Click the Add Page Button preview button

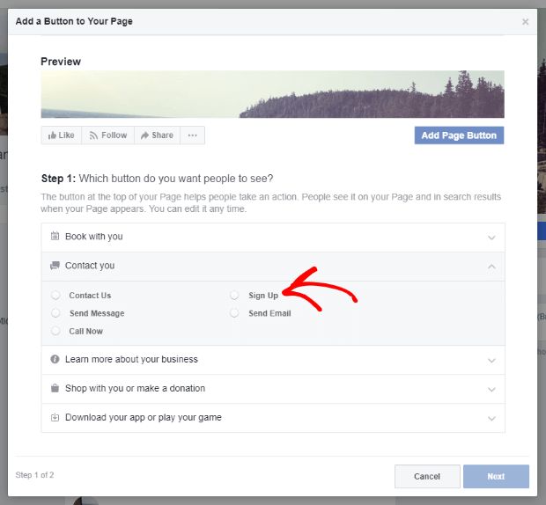pyautogui.click(x=459, y=135)
